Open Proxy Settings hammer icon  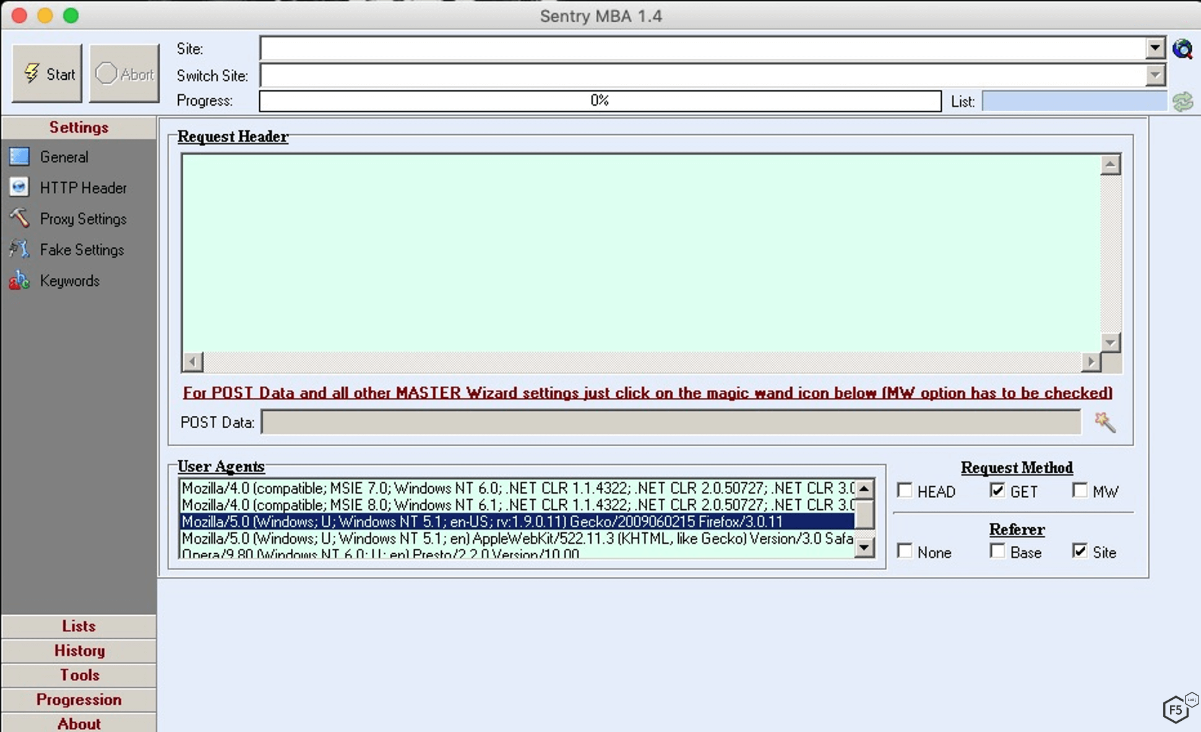(19, 218)
